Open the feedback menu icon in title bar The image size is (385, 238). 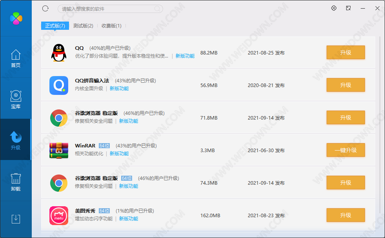pyautogui.click(x=348, y=8)
